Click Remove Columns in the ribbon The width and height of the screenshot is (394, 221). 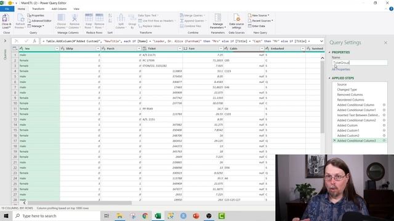pyautogui.click(x=74, y=21)
